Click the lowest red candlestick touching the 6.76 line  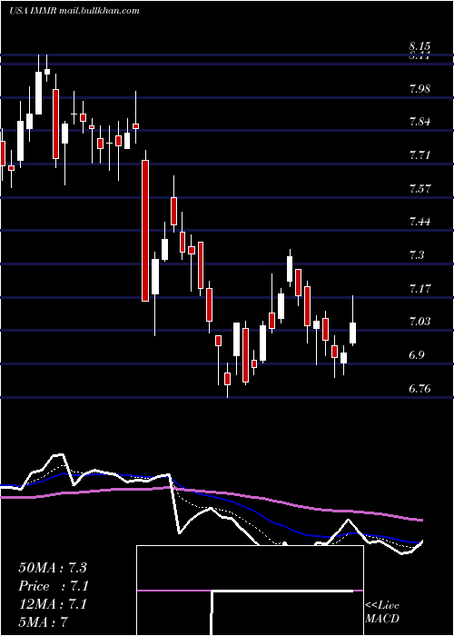click(227, 379)
